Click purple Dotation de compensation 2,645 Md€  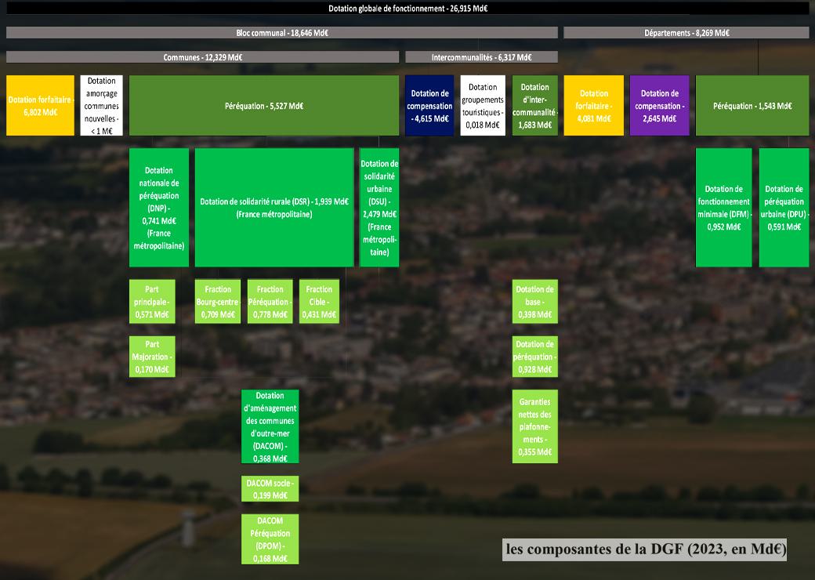(660, 106)
